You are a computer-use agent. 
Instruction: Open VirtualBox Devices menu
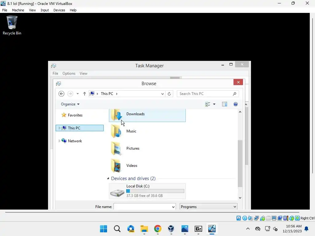59,10
